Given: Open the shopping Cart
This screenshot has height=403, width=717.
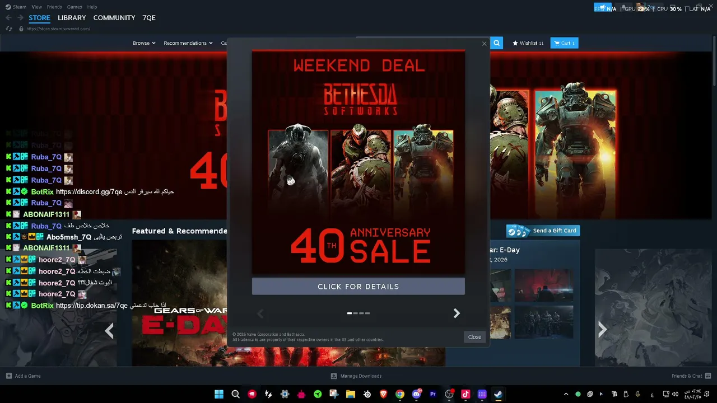Looking at the screenshot, I should tap(564, 43).
